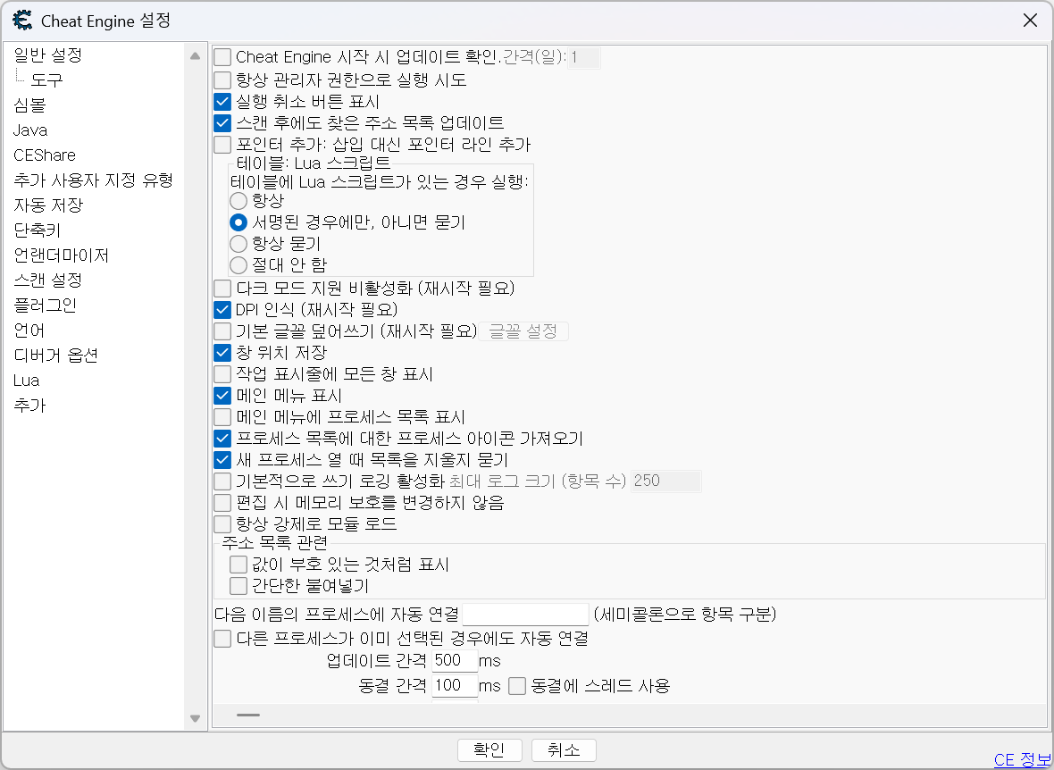Select '자동 저장' in the sidebar
This screenshot has width=1054, height=770.
click(x=47, y=205)
